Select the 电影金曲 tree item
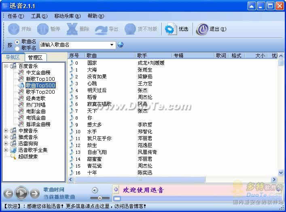The width and height of the screenshot is (286, 212). coord(36,111)
